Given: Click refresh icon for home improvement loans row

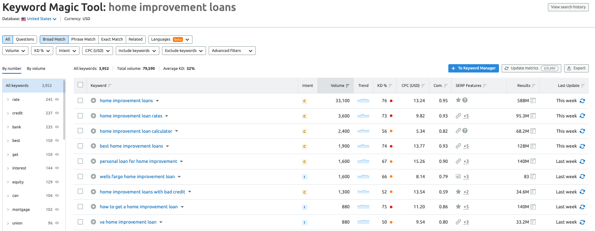Looking at the screenshot, I should coord(582,101).
